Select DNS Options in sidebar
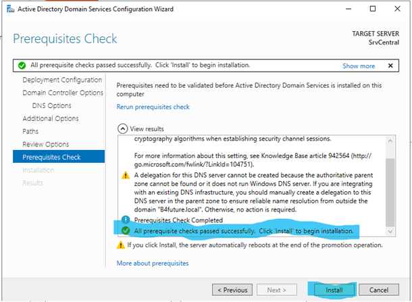Viewport: 412px width, 302px height. point(51,105)
